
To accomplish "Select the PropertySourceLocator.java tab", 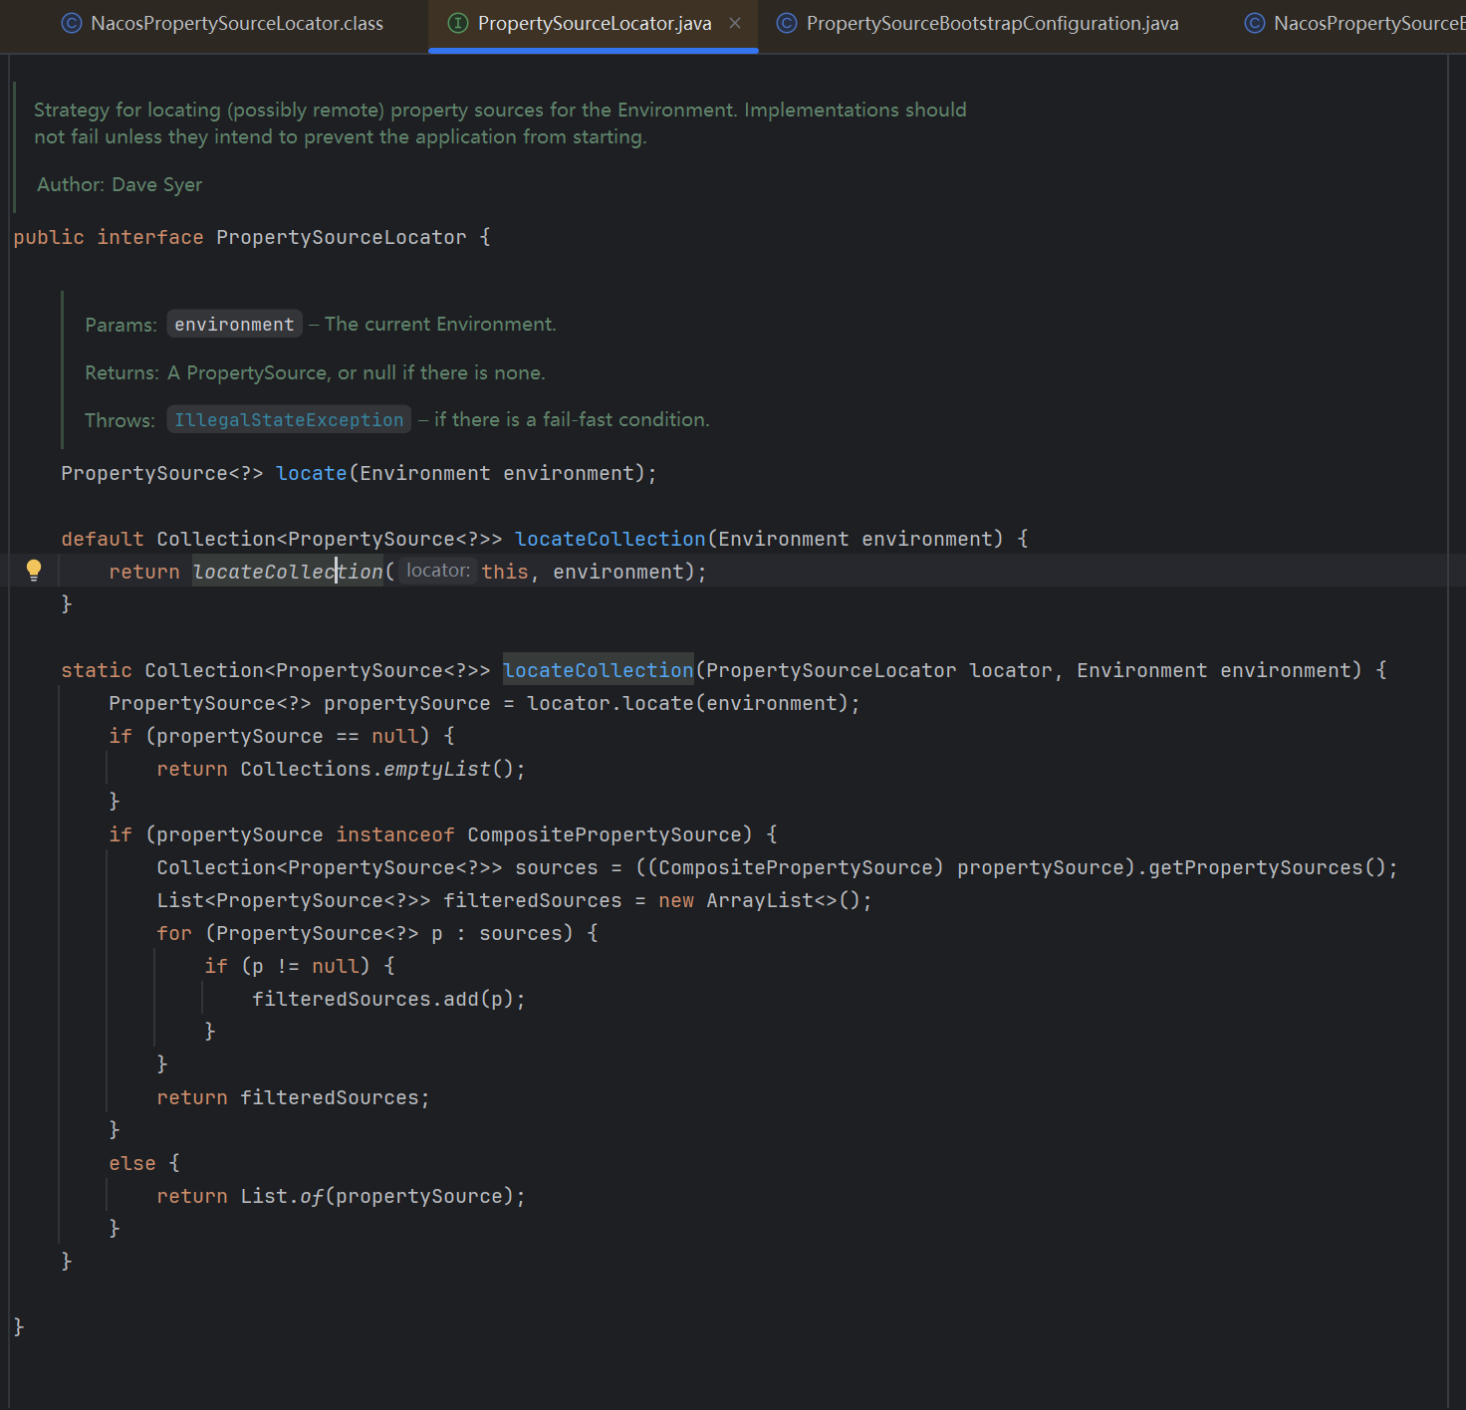I will click(x=594, y=23).
